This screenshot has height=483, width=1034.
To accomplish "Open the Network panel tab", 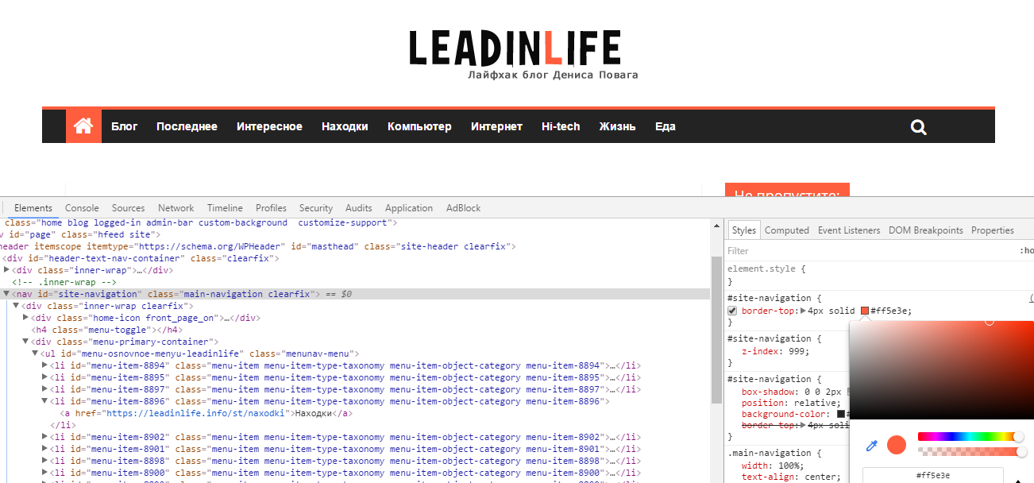I will [x=176, y=208].
